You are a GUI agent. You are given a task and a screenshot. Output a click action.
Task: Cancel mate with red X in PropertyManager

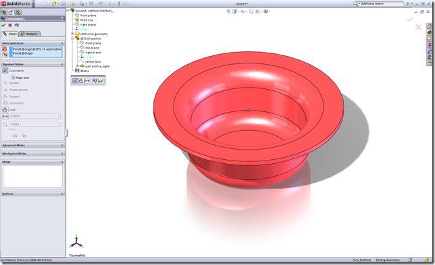10,25
